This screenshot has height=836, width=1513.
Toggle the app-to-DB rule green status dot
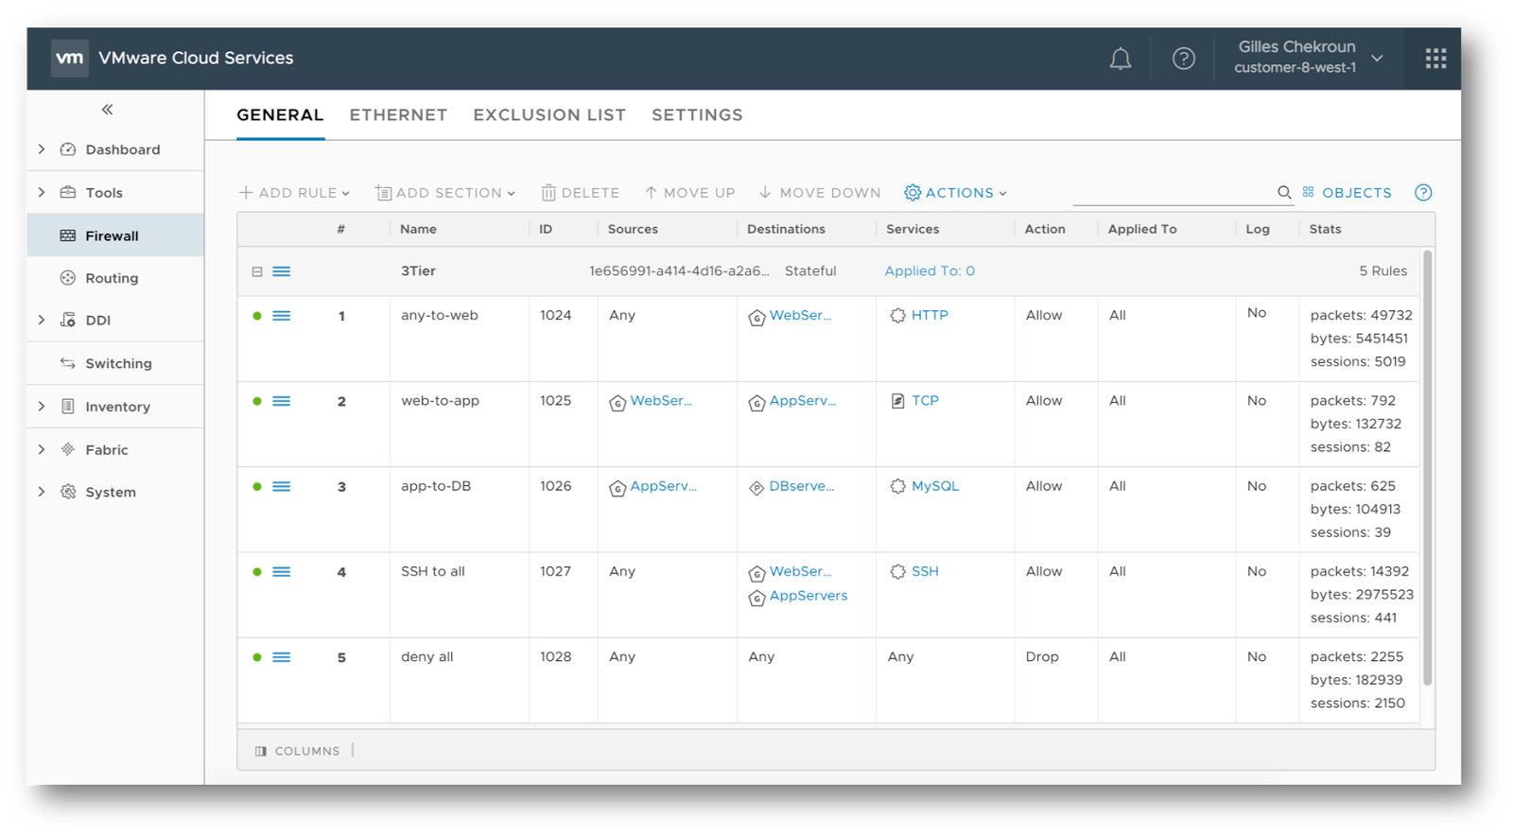[x=257, y=486]
